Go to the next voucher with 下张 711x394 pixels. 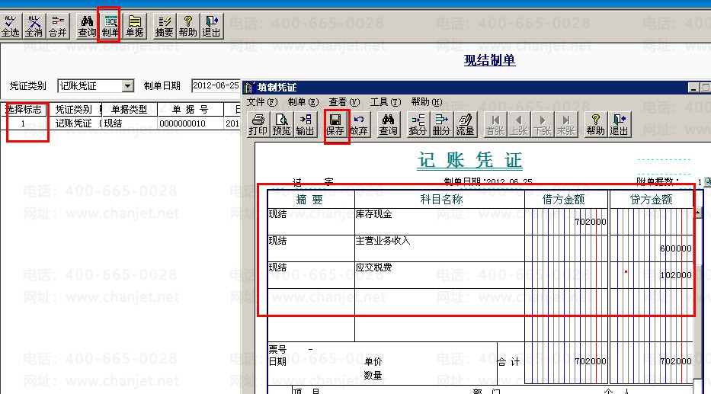(x=543, y=125)
